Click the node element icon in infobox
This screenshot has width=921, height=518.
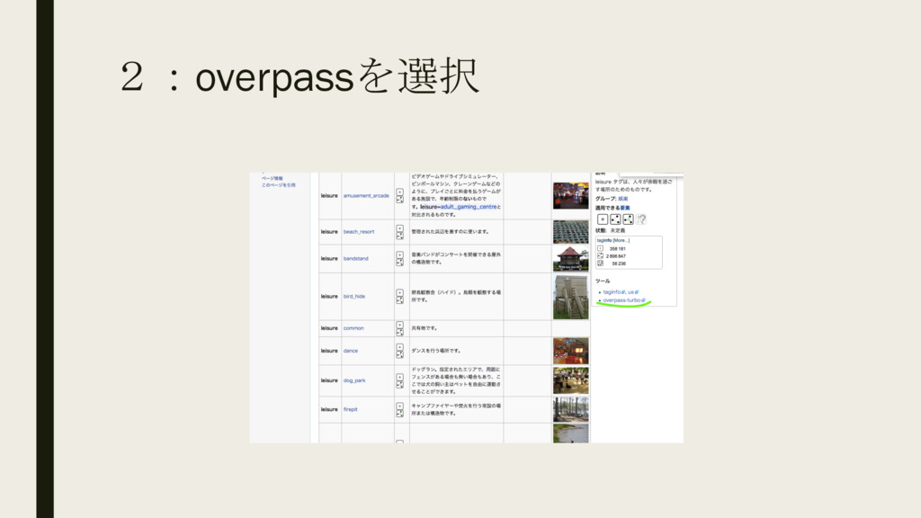click(602, 219)
